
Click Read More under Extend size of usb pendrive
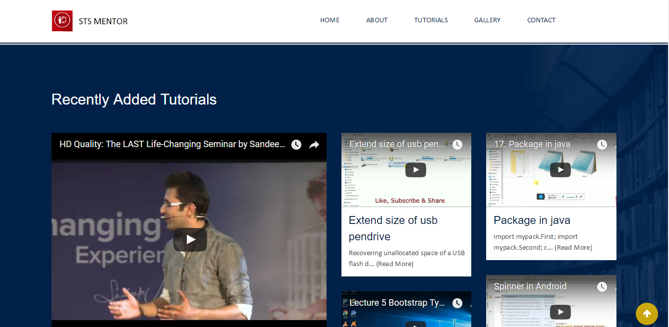[394, 264]
